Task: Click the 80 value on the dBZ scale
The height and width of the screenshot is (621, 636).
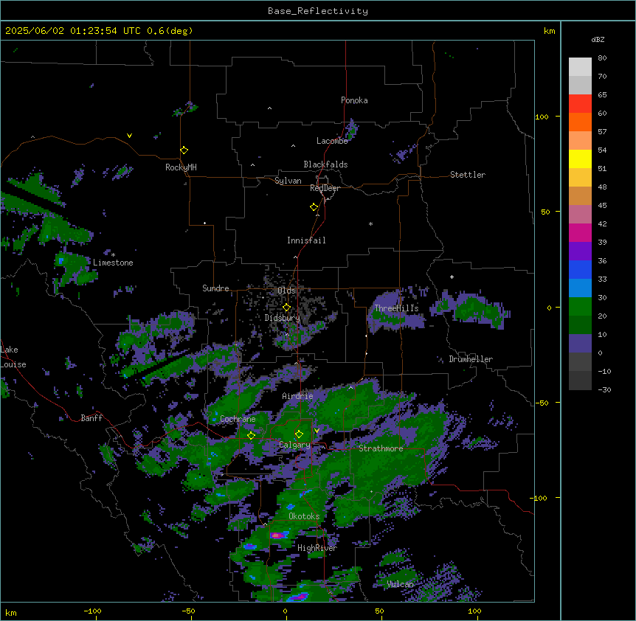Action: click(x=602, y=58)
